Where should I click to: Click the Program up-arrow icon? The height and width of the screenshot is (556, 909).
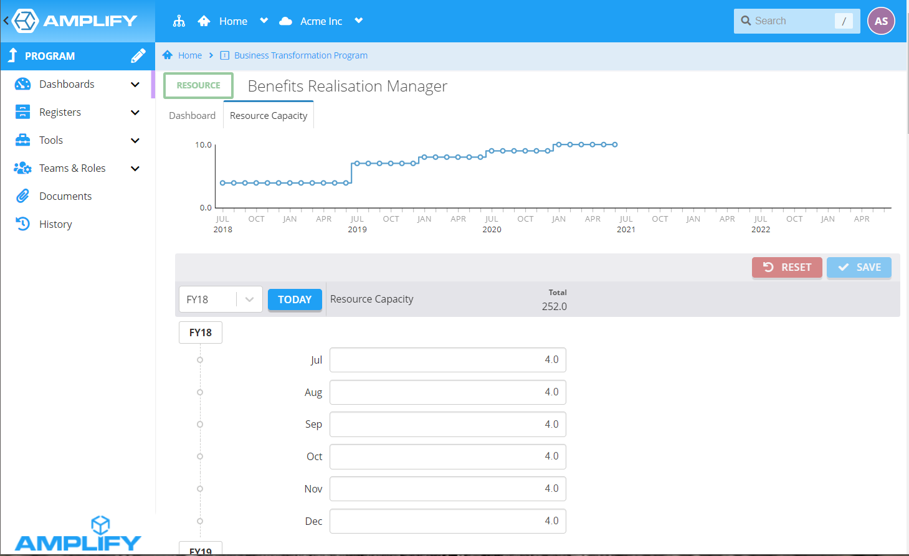point(12,55)
